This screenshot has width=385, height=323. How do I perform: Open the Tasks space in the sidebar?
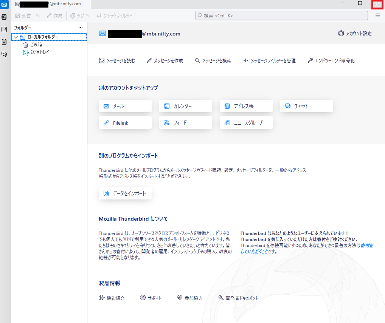4,42
